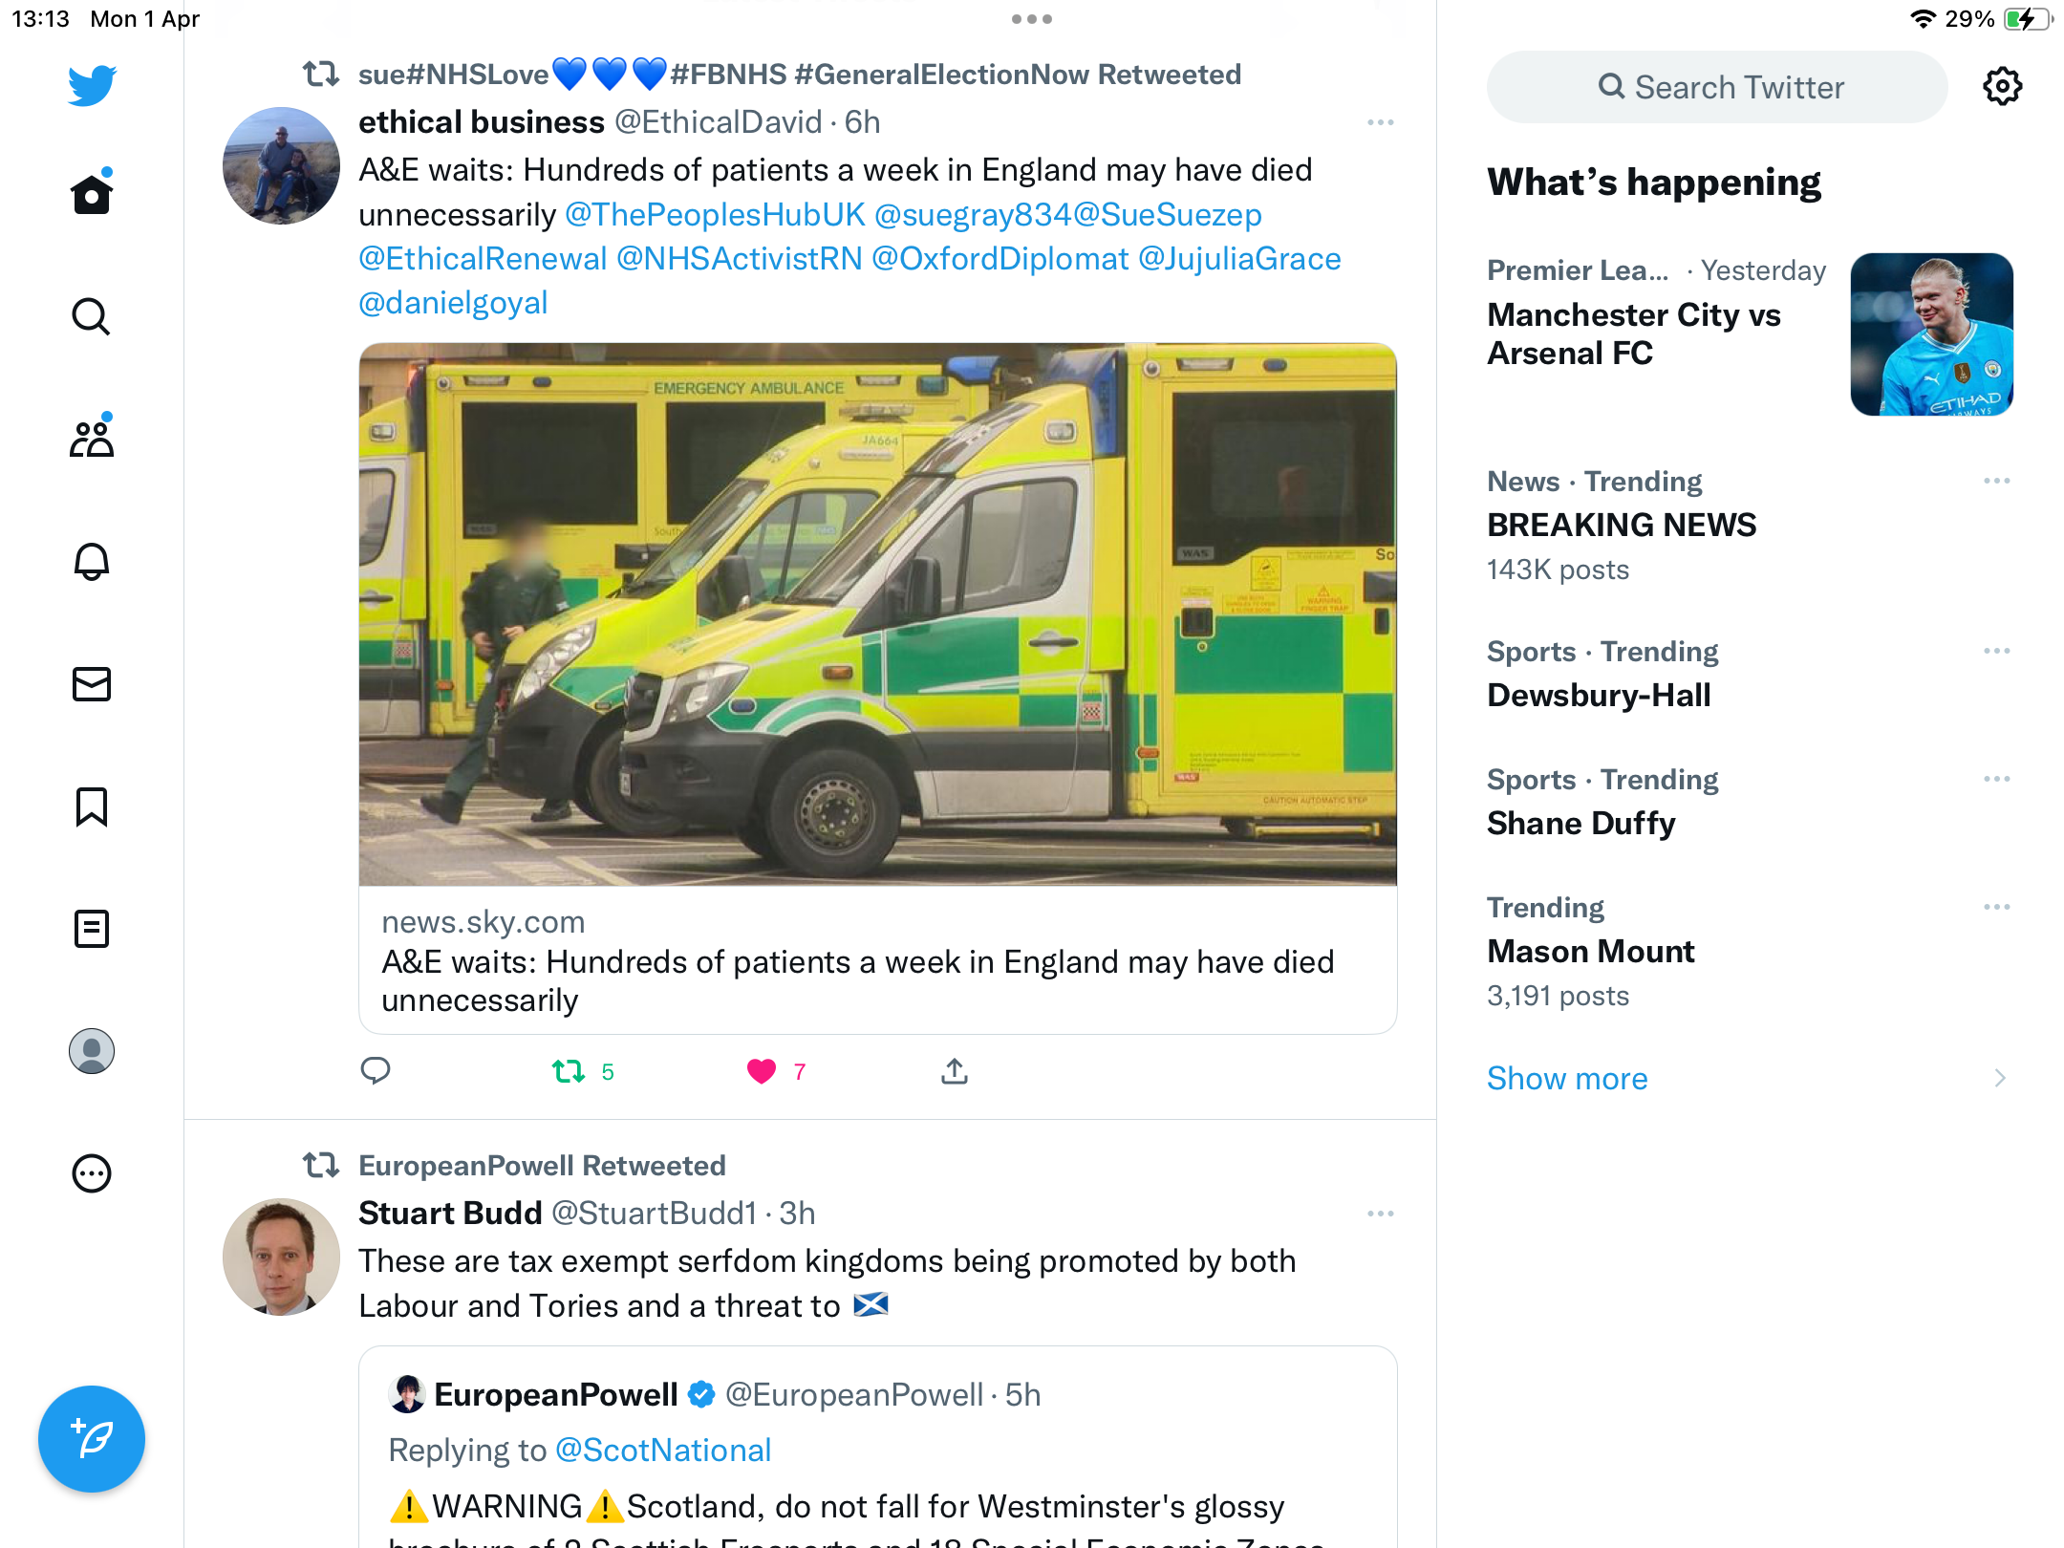
Task: Open Notifications bell icon
Action: pyautogui.click(x=92, y=562)
